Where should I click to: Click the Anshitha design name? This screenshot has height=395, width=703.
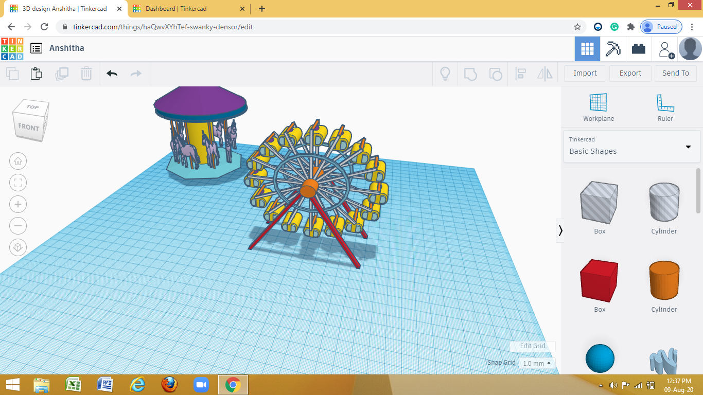(67, 48)
